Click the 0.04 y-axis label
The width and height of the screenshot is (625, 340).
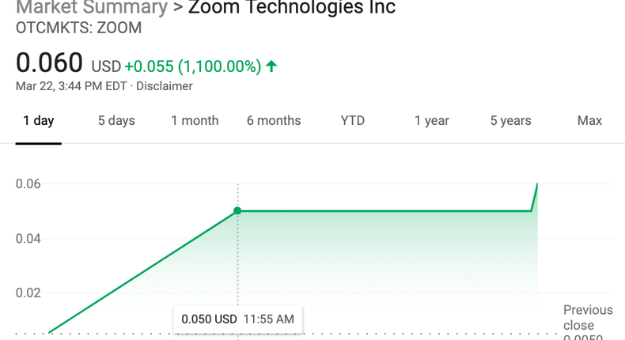coord(27,239)
